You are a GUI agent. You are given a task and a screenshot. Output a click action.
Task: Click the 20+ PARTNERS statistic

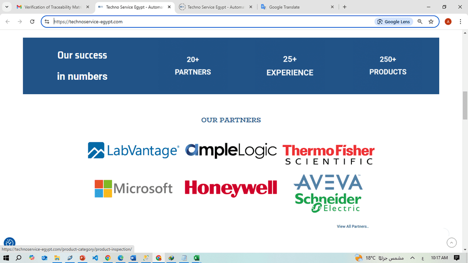[x=193, y=66]
